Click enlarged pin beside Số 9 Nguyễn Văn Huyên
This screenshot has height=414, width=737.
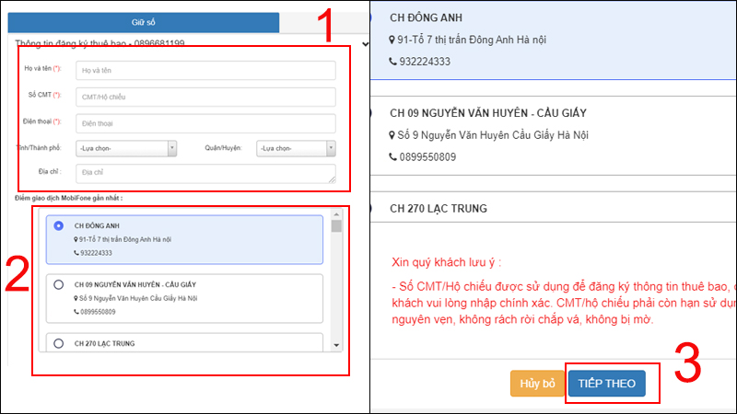[392, 135]
